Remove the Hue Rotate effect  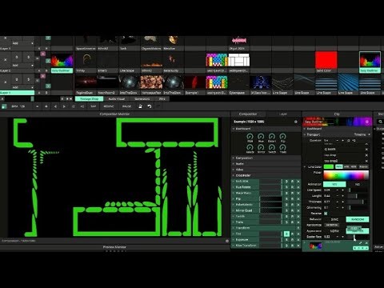298,187
